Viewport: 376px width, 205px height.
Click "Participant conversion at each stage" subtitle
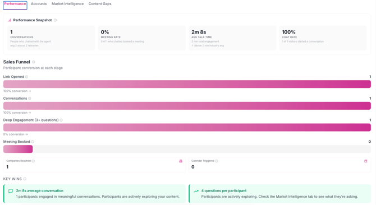(33, 68)
